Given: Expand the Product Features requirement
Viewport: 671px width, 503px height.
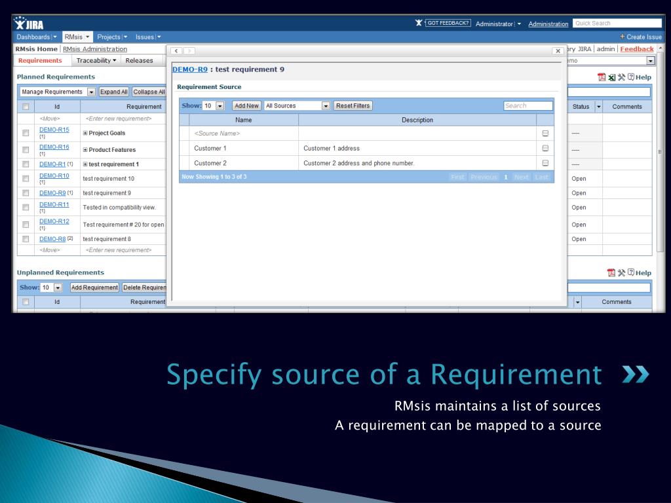Looking at the screenshot, I should [85, 150].
